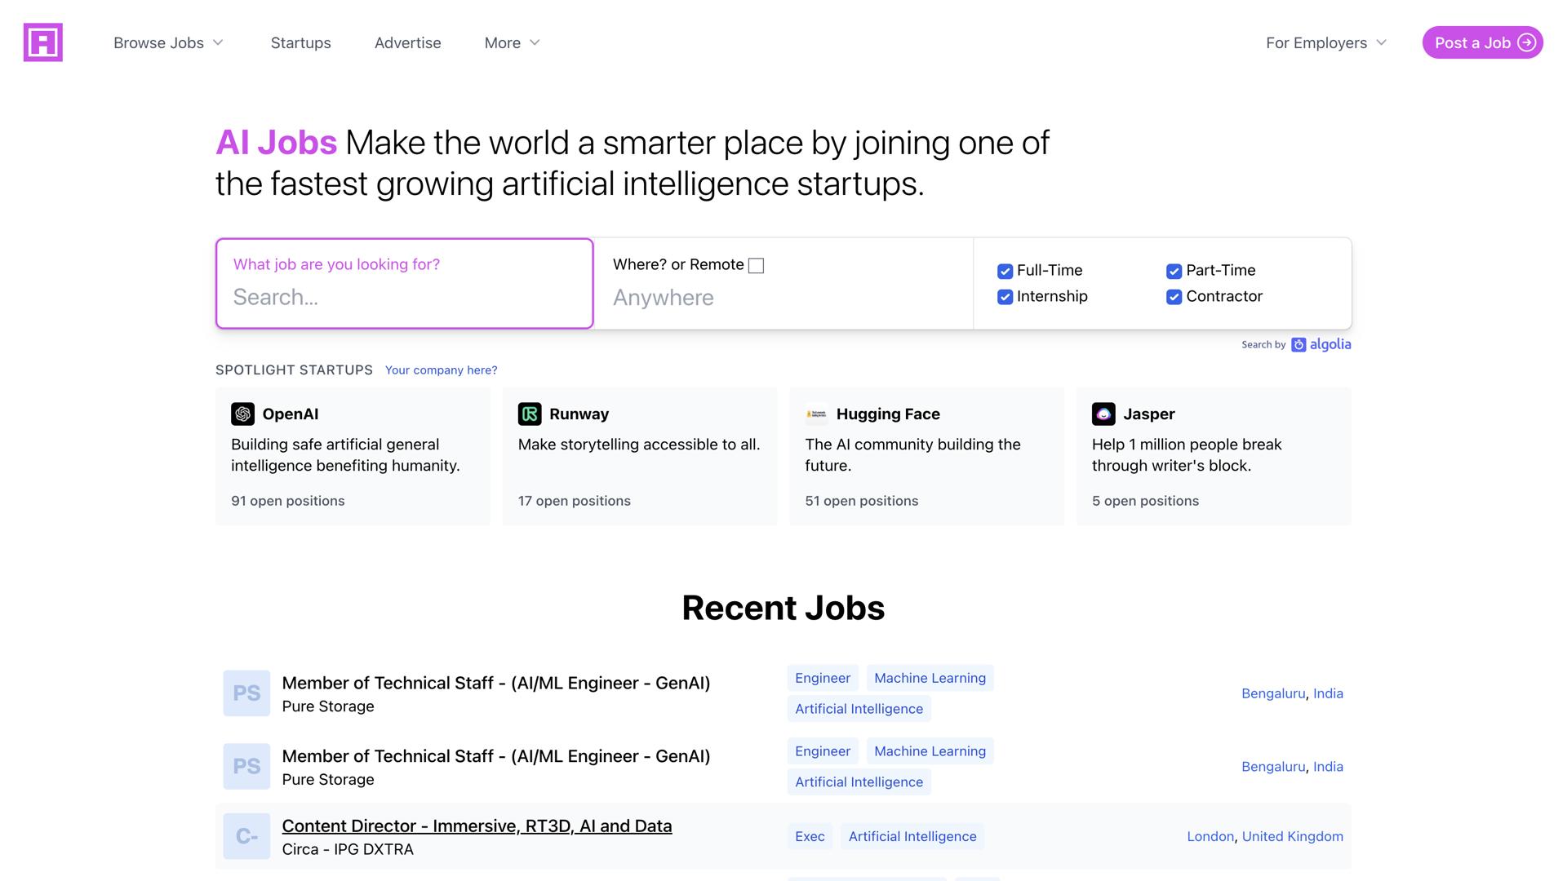
Task: Enable the Remote checkbox
Action: click(756, 265)
